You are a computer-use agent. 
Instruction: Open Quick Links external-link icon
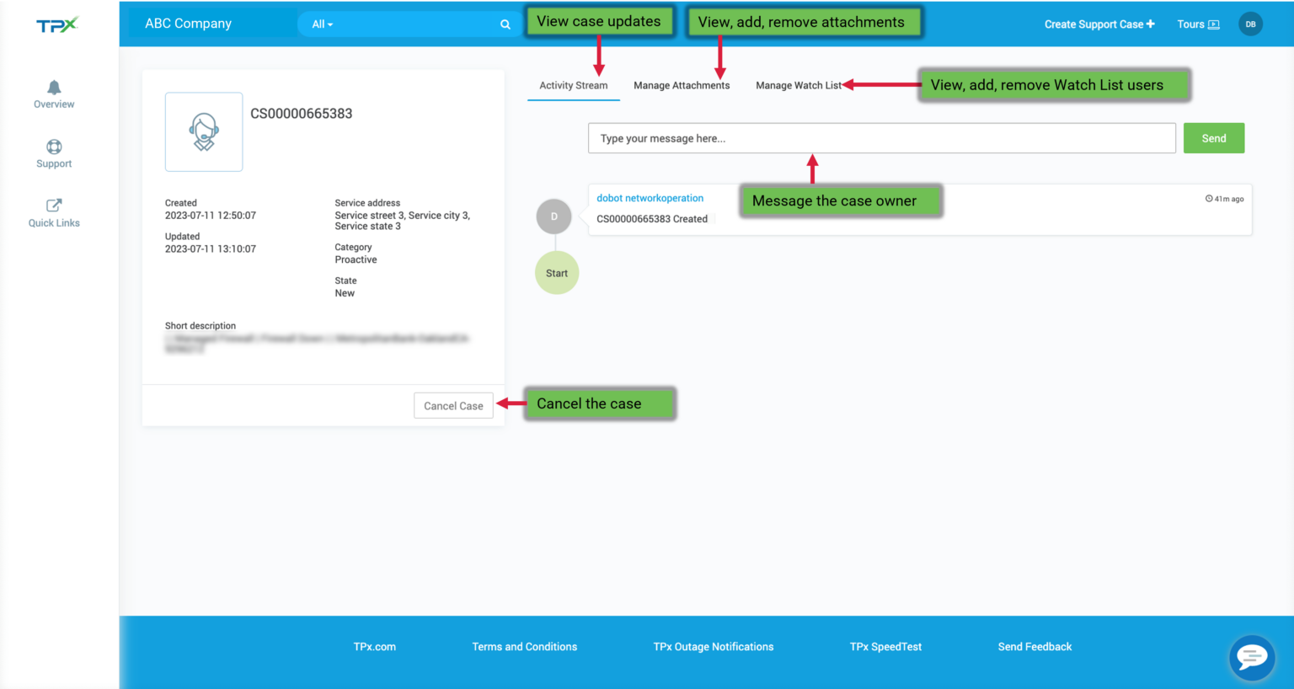point(54,206)
